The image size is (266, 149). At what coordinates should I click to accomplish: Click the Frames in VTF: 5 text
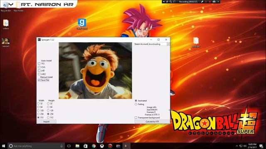(x=152, y=115)
